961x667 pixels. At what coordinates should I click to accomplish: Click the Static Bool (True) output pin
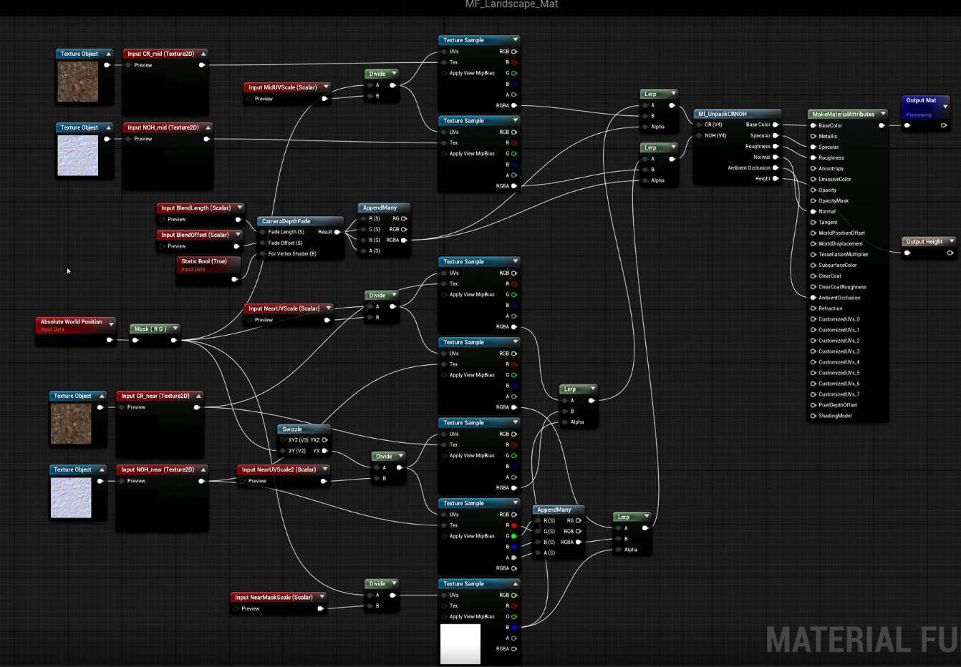234,279
